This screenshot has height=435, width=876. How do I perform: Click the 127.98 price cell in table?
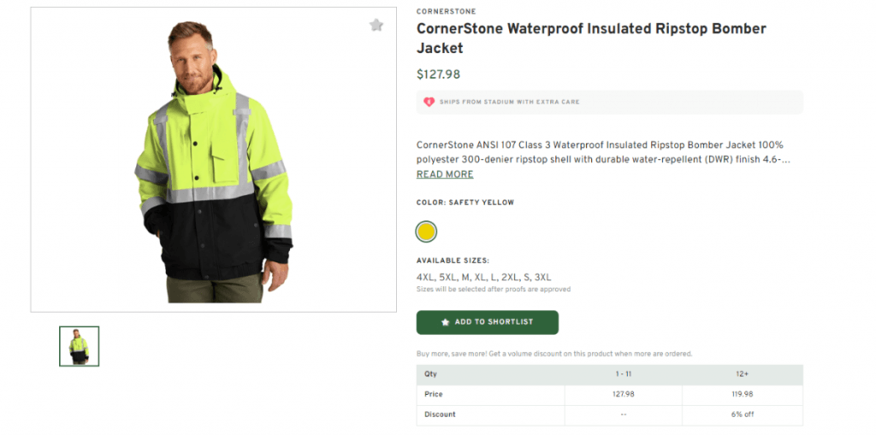click(x=624, y=394)
